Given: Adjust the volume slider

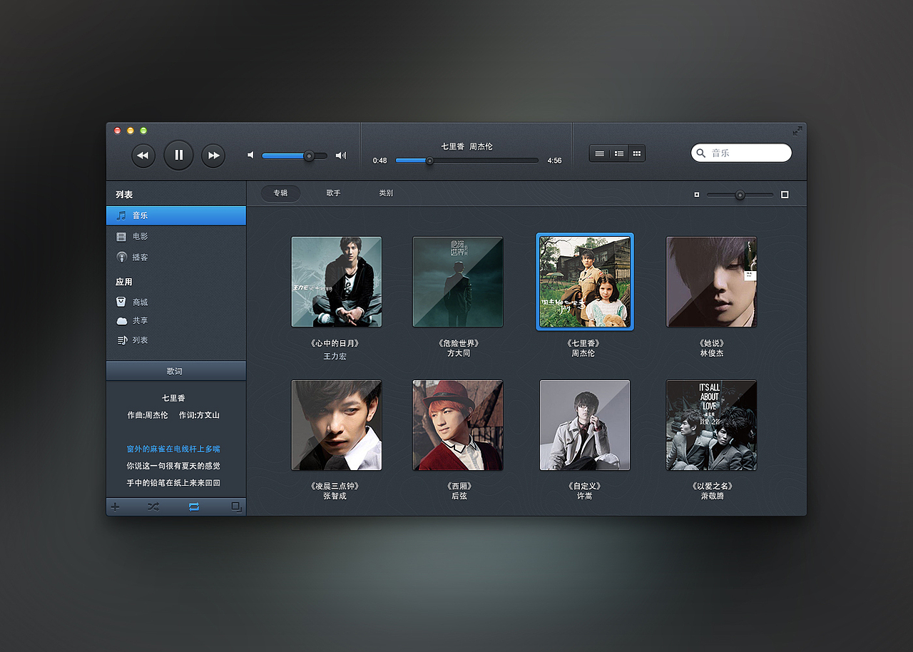Looking at the screenshot, I should [294, 156].
